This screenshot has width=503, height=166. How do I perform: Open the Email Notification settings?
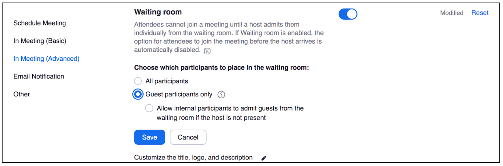tap(39, 76)
